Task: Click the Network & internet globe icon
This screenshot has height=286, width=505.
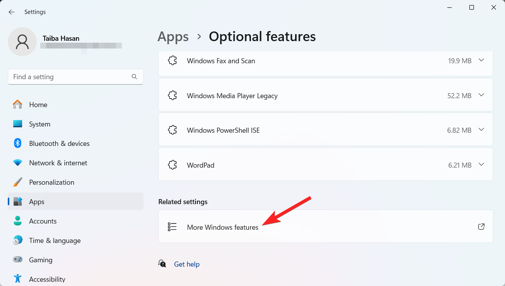Action: [x=17, y=163]
